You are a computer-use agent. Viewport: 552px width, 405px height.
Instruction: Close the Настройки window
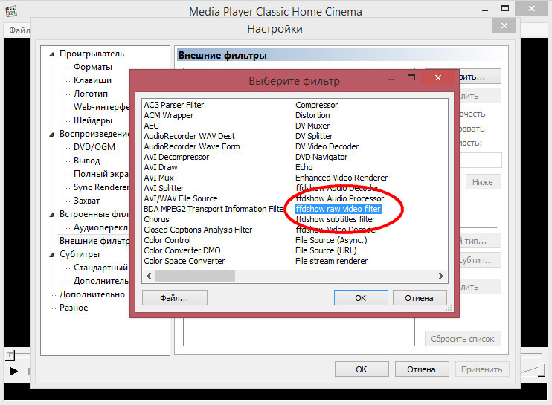click(504, 26)
